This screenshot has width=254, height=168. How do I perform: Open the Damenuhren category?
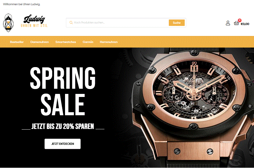click(x=39, y=42)
